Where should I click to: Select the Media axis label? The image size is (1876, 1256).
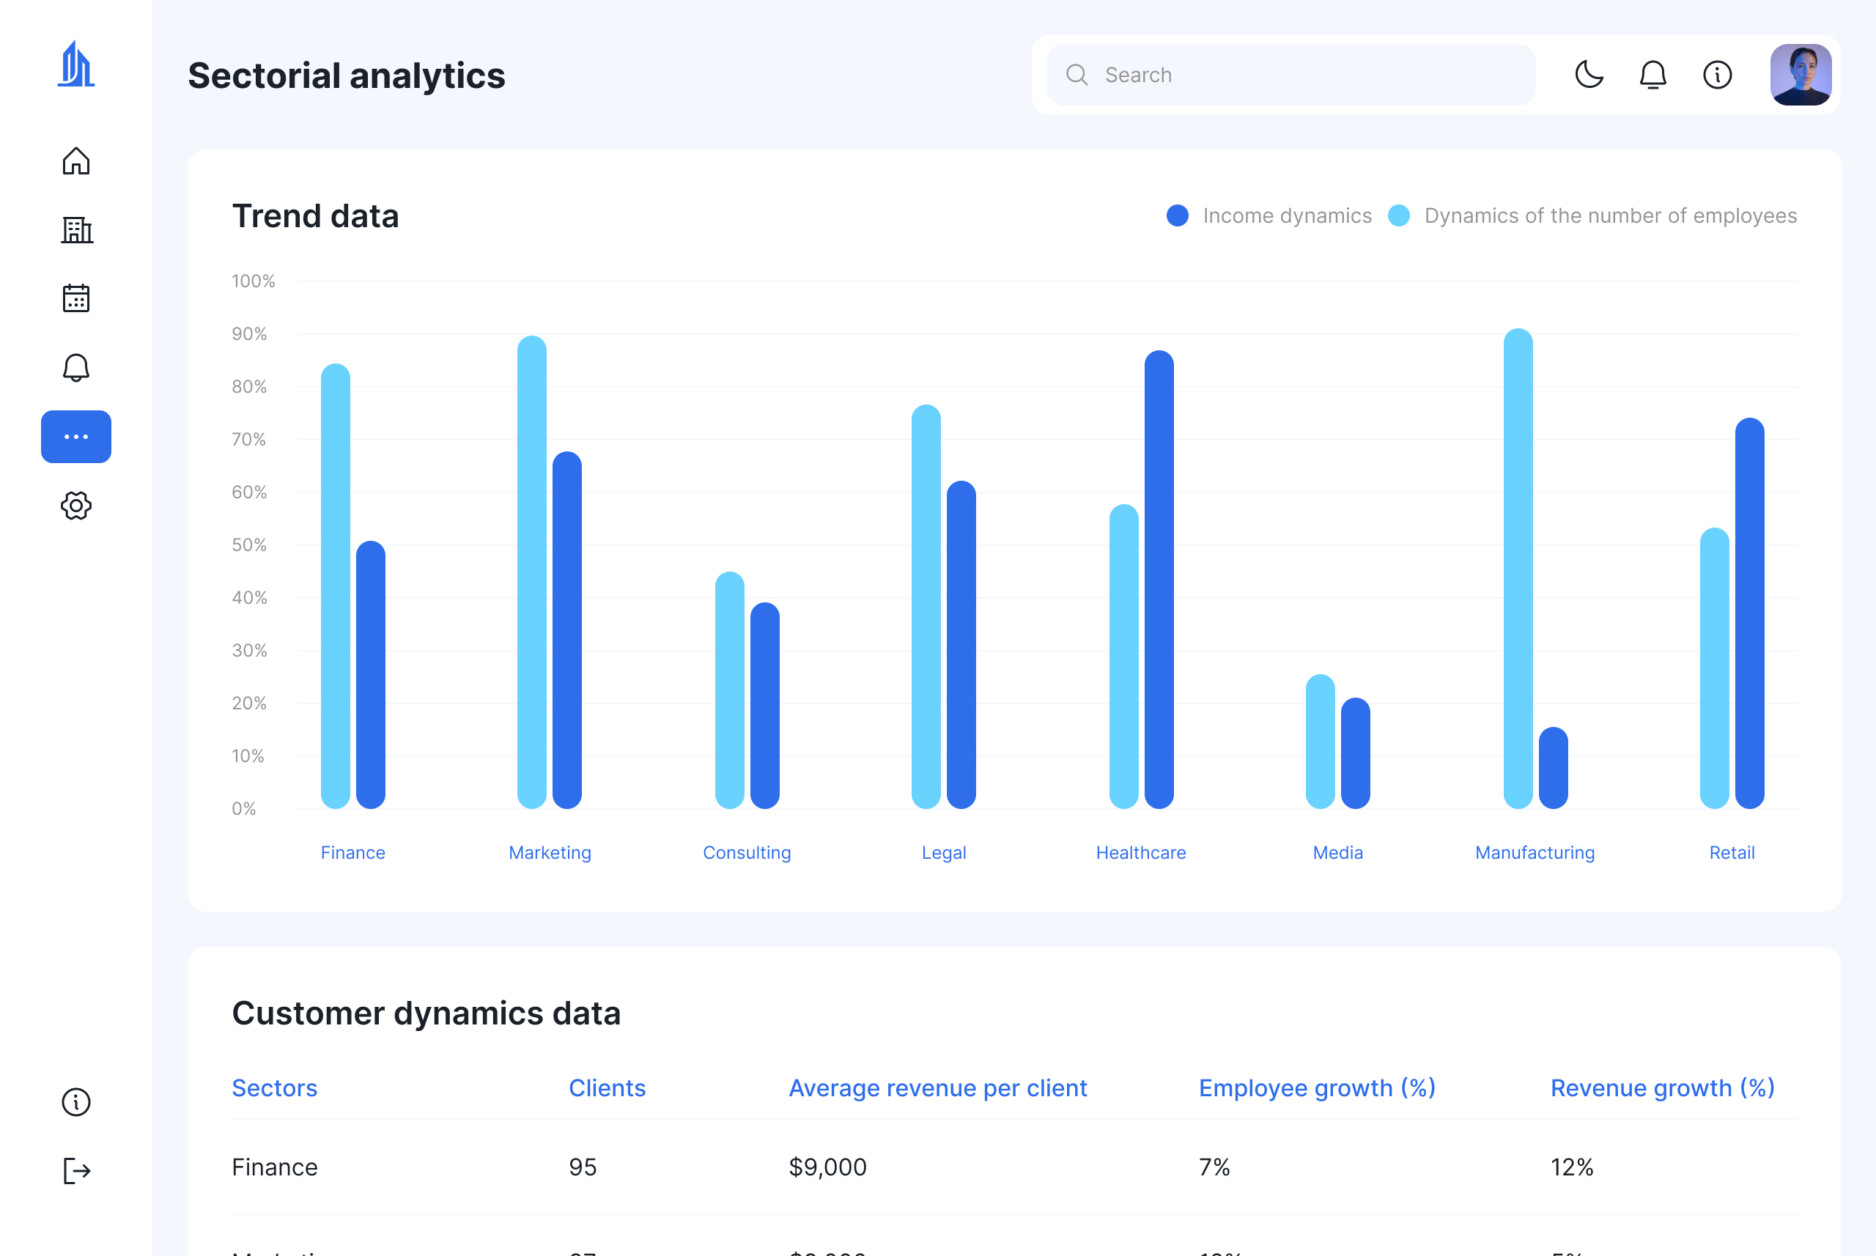pos(1337,852)
